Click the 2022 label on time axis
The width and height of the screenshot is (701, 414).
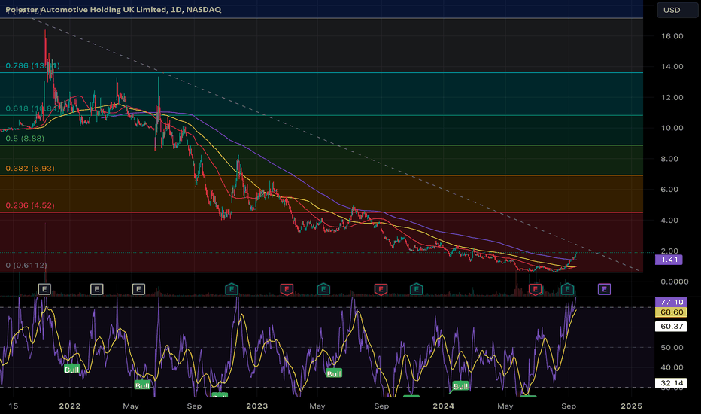[70, 406]
